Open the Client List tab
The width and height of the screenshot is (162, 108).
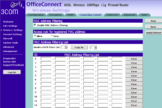[x=112, y=15]
